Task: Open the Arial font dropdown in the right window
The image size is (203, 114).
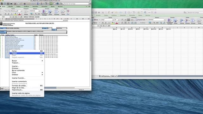Action: 113,20
